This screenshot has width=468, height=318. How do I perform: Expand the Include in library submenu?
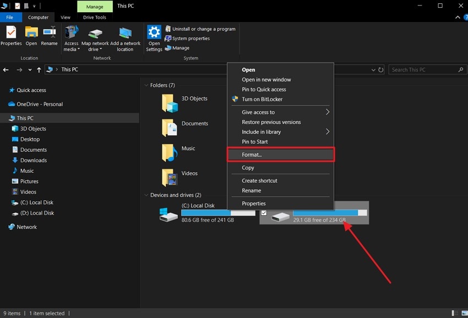pos(281,132)
